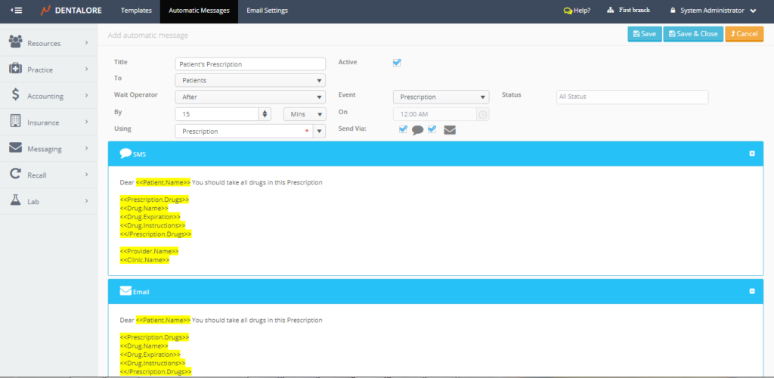The image size is (774, 378).
Task: Uncheck the Active checkbox
Action: [x=397, y=62]
